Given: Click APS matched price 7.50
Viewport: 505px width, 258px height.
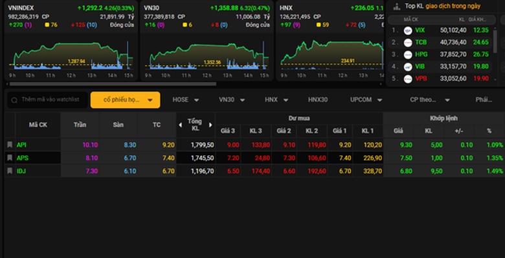Looking at the screenshot, I should click(x=406, y=158).
